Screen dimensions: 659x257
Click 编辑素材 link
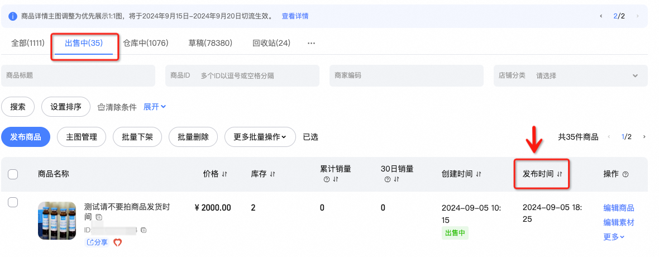tap(619, 222)
